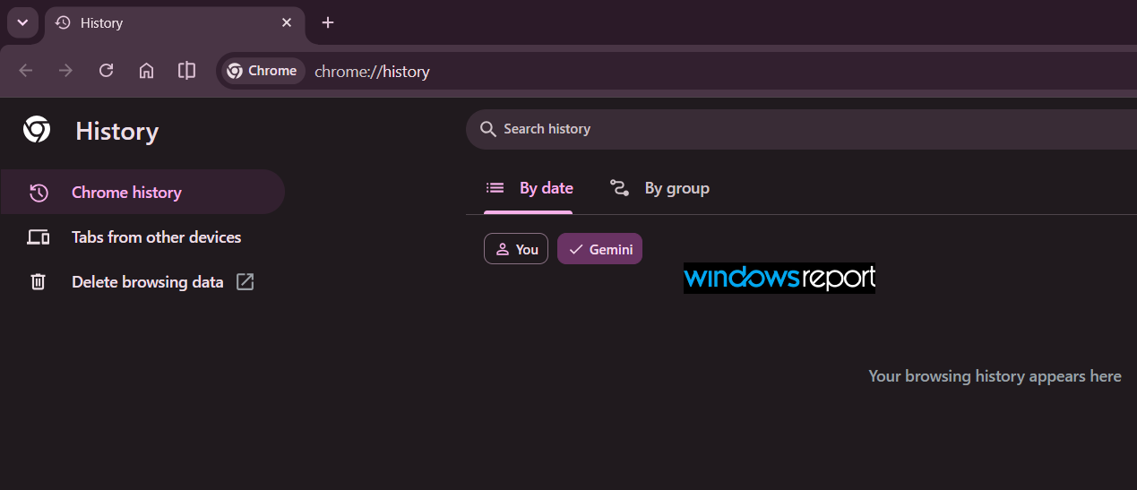Screen dimensions: 1137x490
Task: Click the trash icon in sidebar
Action: click(x=38, y=282)
